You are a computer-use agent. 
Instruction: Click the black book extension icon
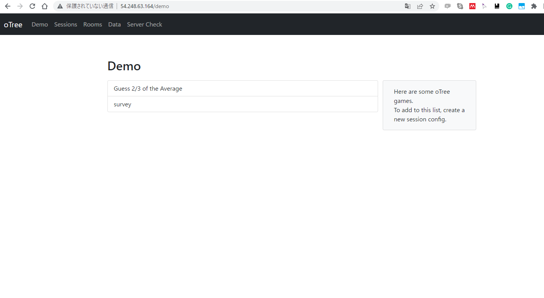tap(497, 6)
